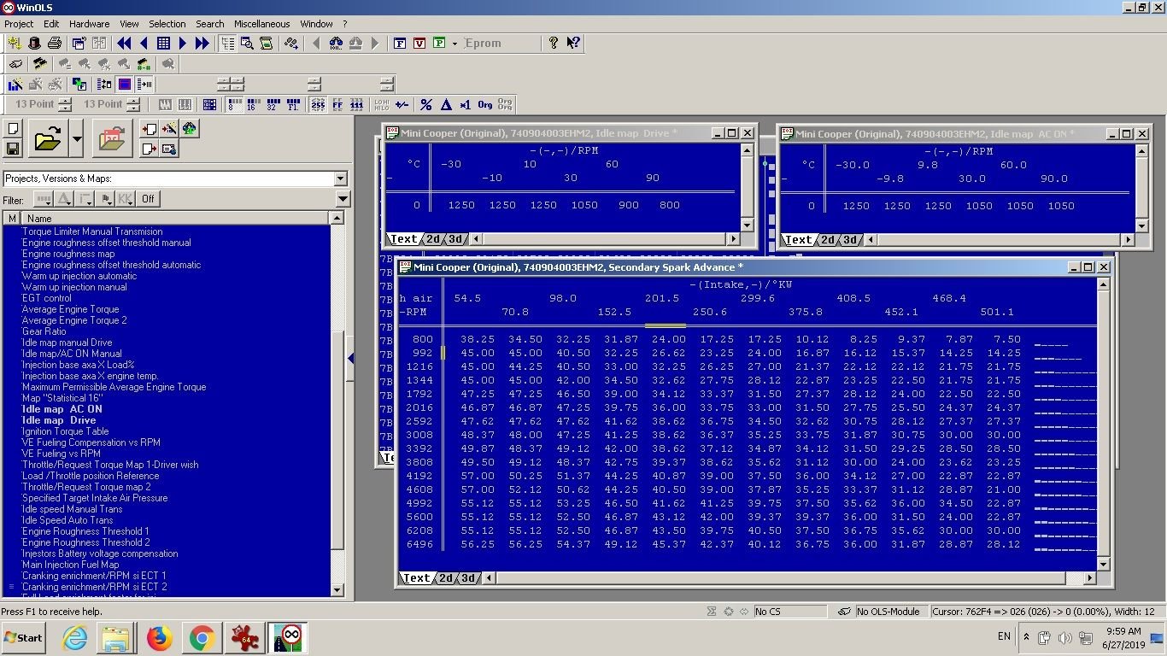Toggle the 16-bit data width button

point(253,105)
